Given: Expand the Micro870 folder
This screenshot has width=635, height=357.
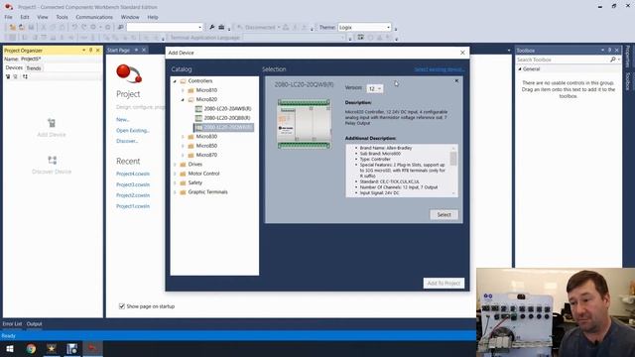Looking at the screenshot, I should (x=183, y=155).
